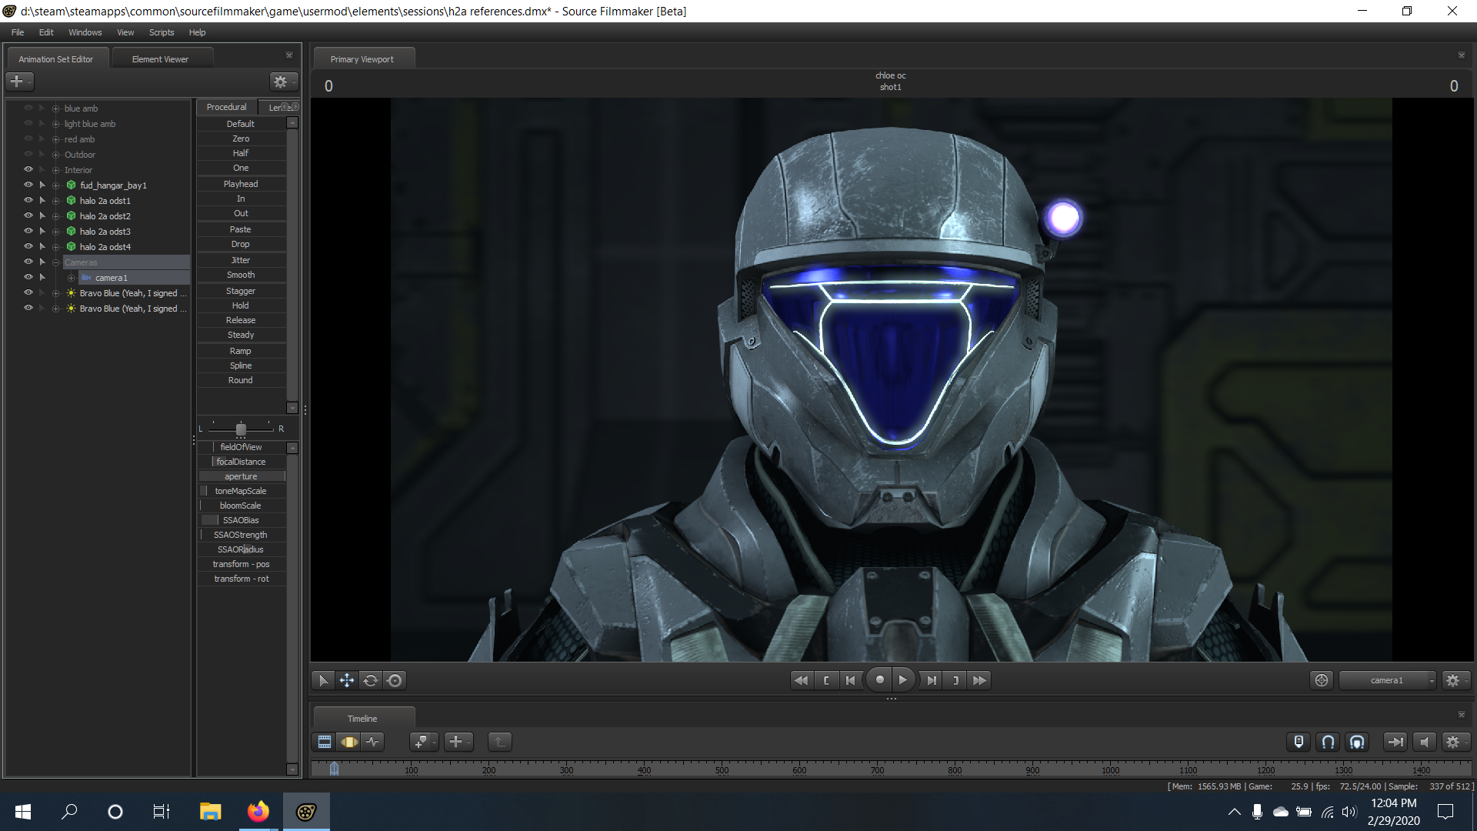Open the Scripts menu
Screen dimensions: 1477x831
162,32
